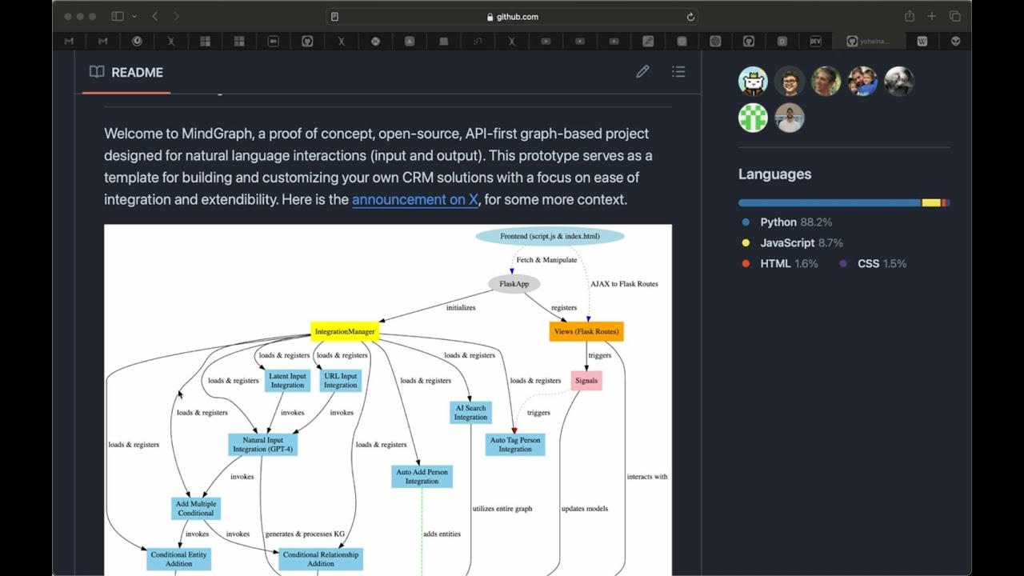The height and width of the screenshot is (576, 1024).
Task: Open a new tab with the plus icon
Action: (x=931, y=16)
